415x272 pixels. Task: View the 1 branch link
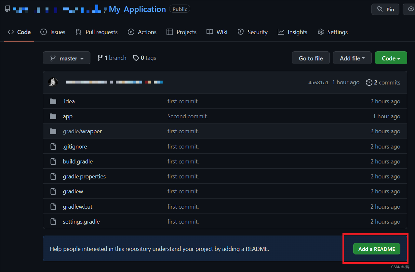[x=112, y=58]
